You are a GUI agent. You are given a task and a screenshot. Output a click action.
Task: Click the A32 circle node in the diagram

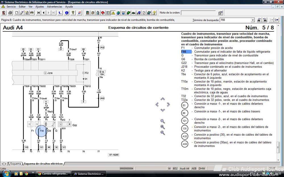[x=102, y=48]
